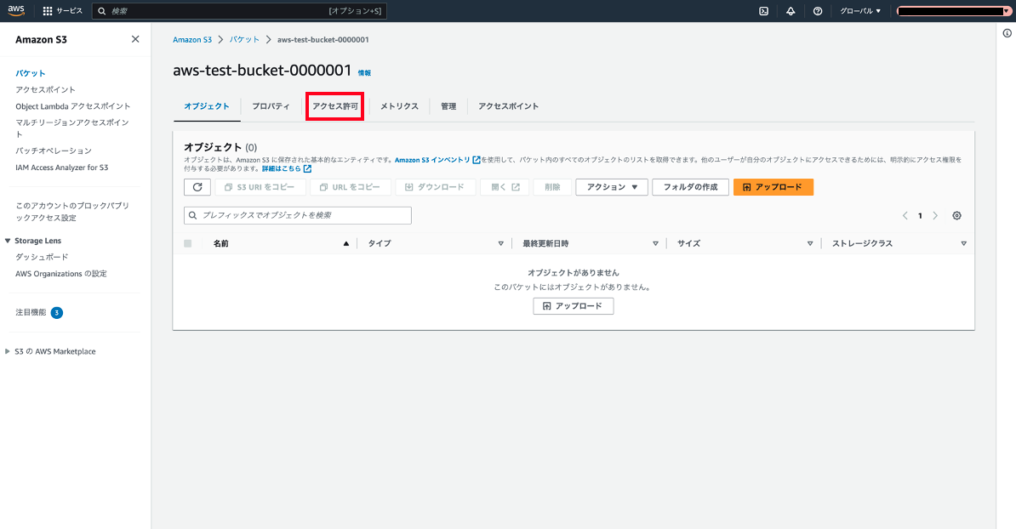
Task: Collapse the Storage Lens section
Action: [8, 241]
